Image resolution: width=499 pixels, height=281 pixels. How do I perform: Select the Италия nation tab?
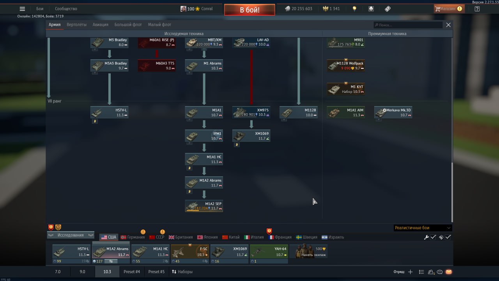[x=254, y=237]
